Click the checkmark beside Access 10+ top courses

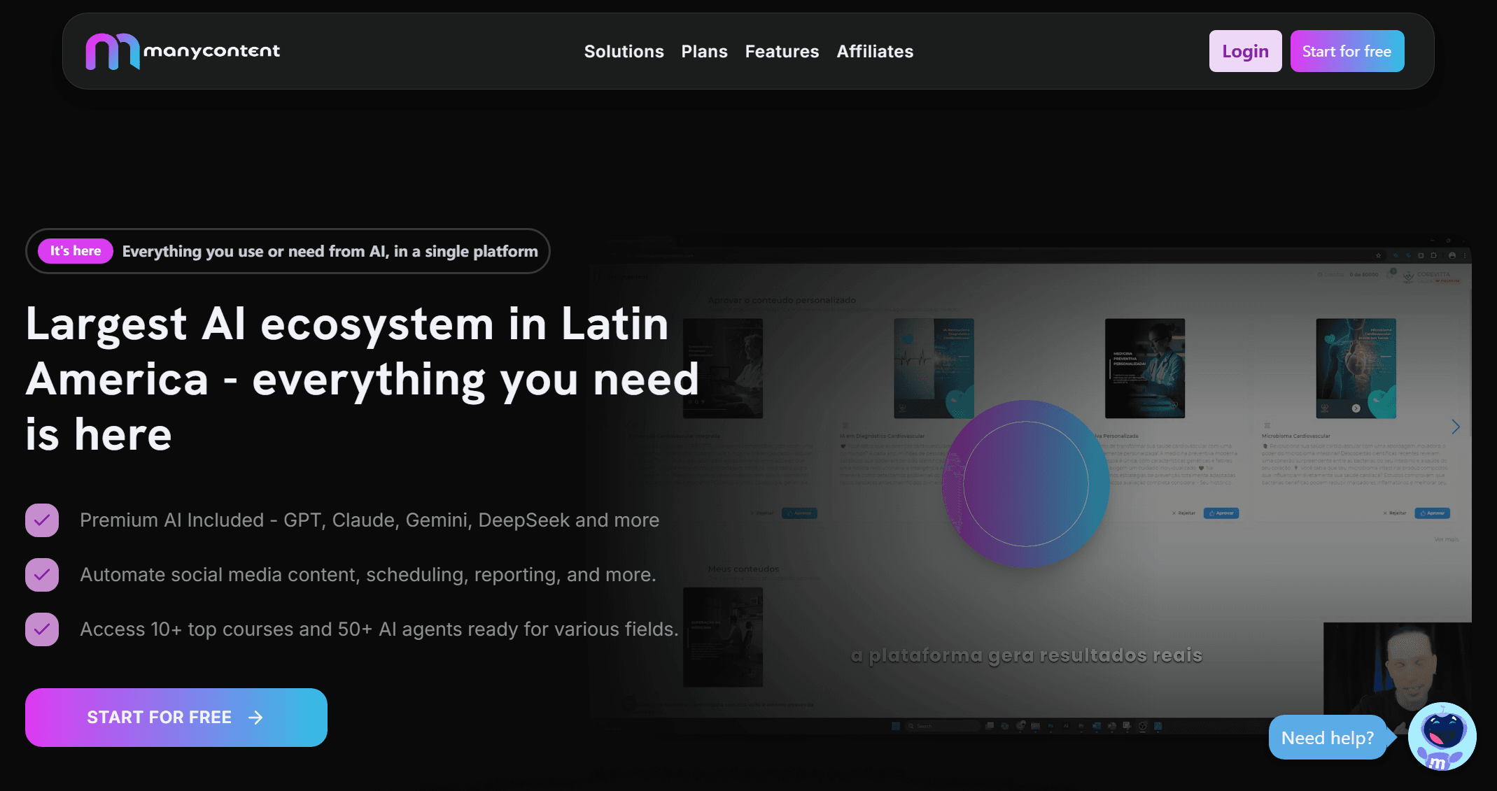(x=42, y=629)
